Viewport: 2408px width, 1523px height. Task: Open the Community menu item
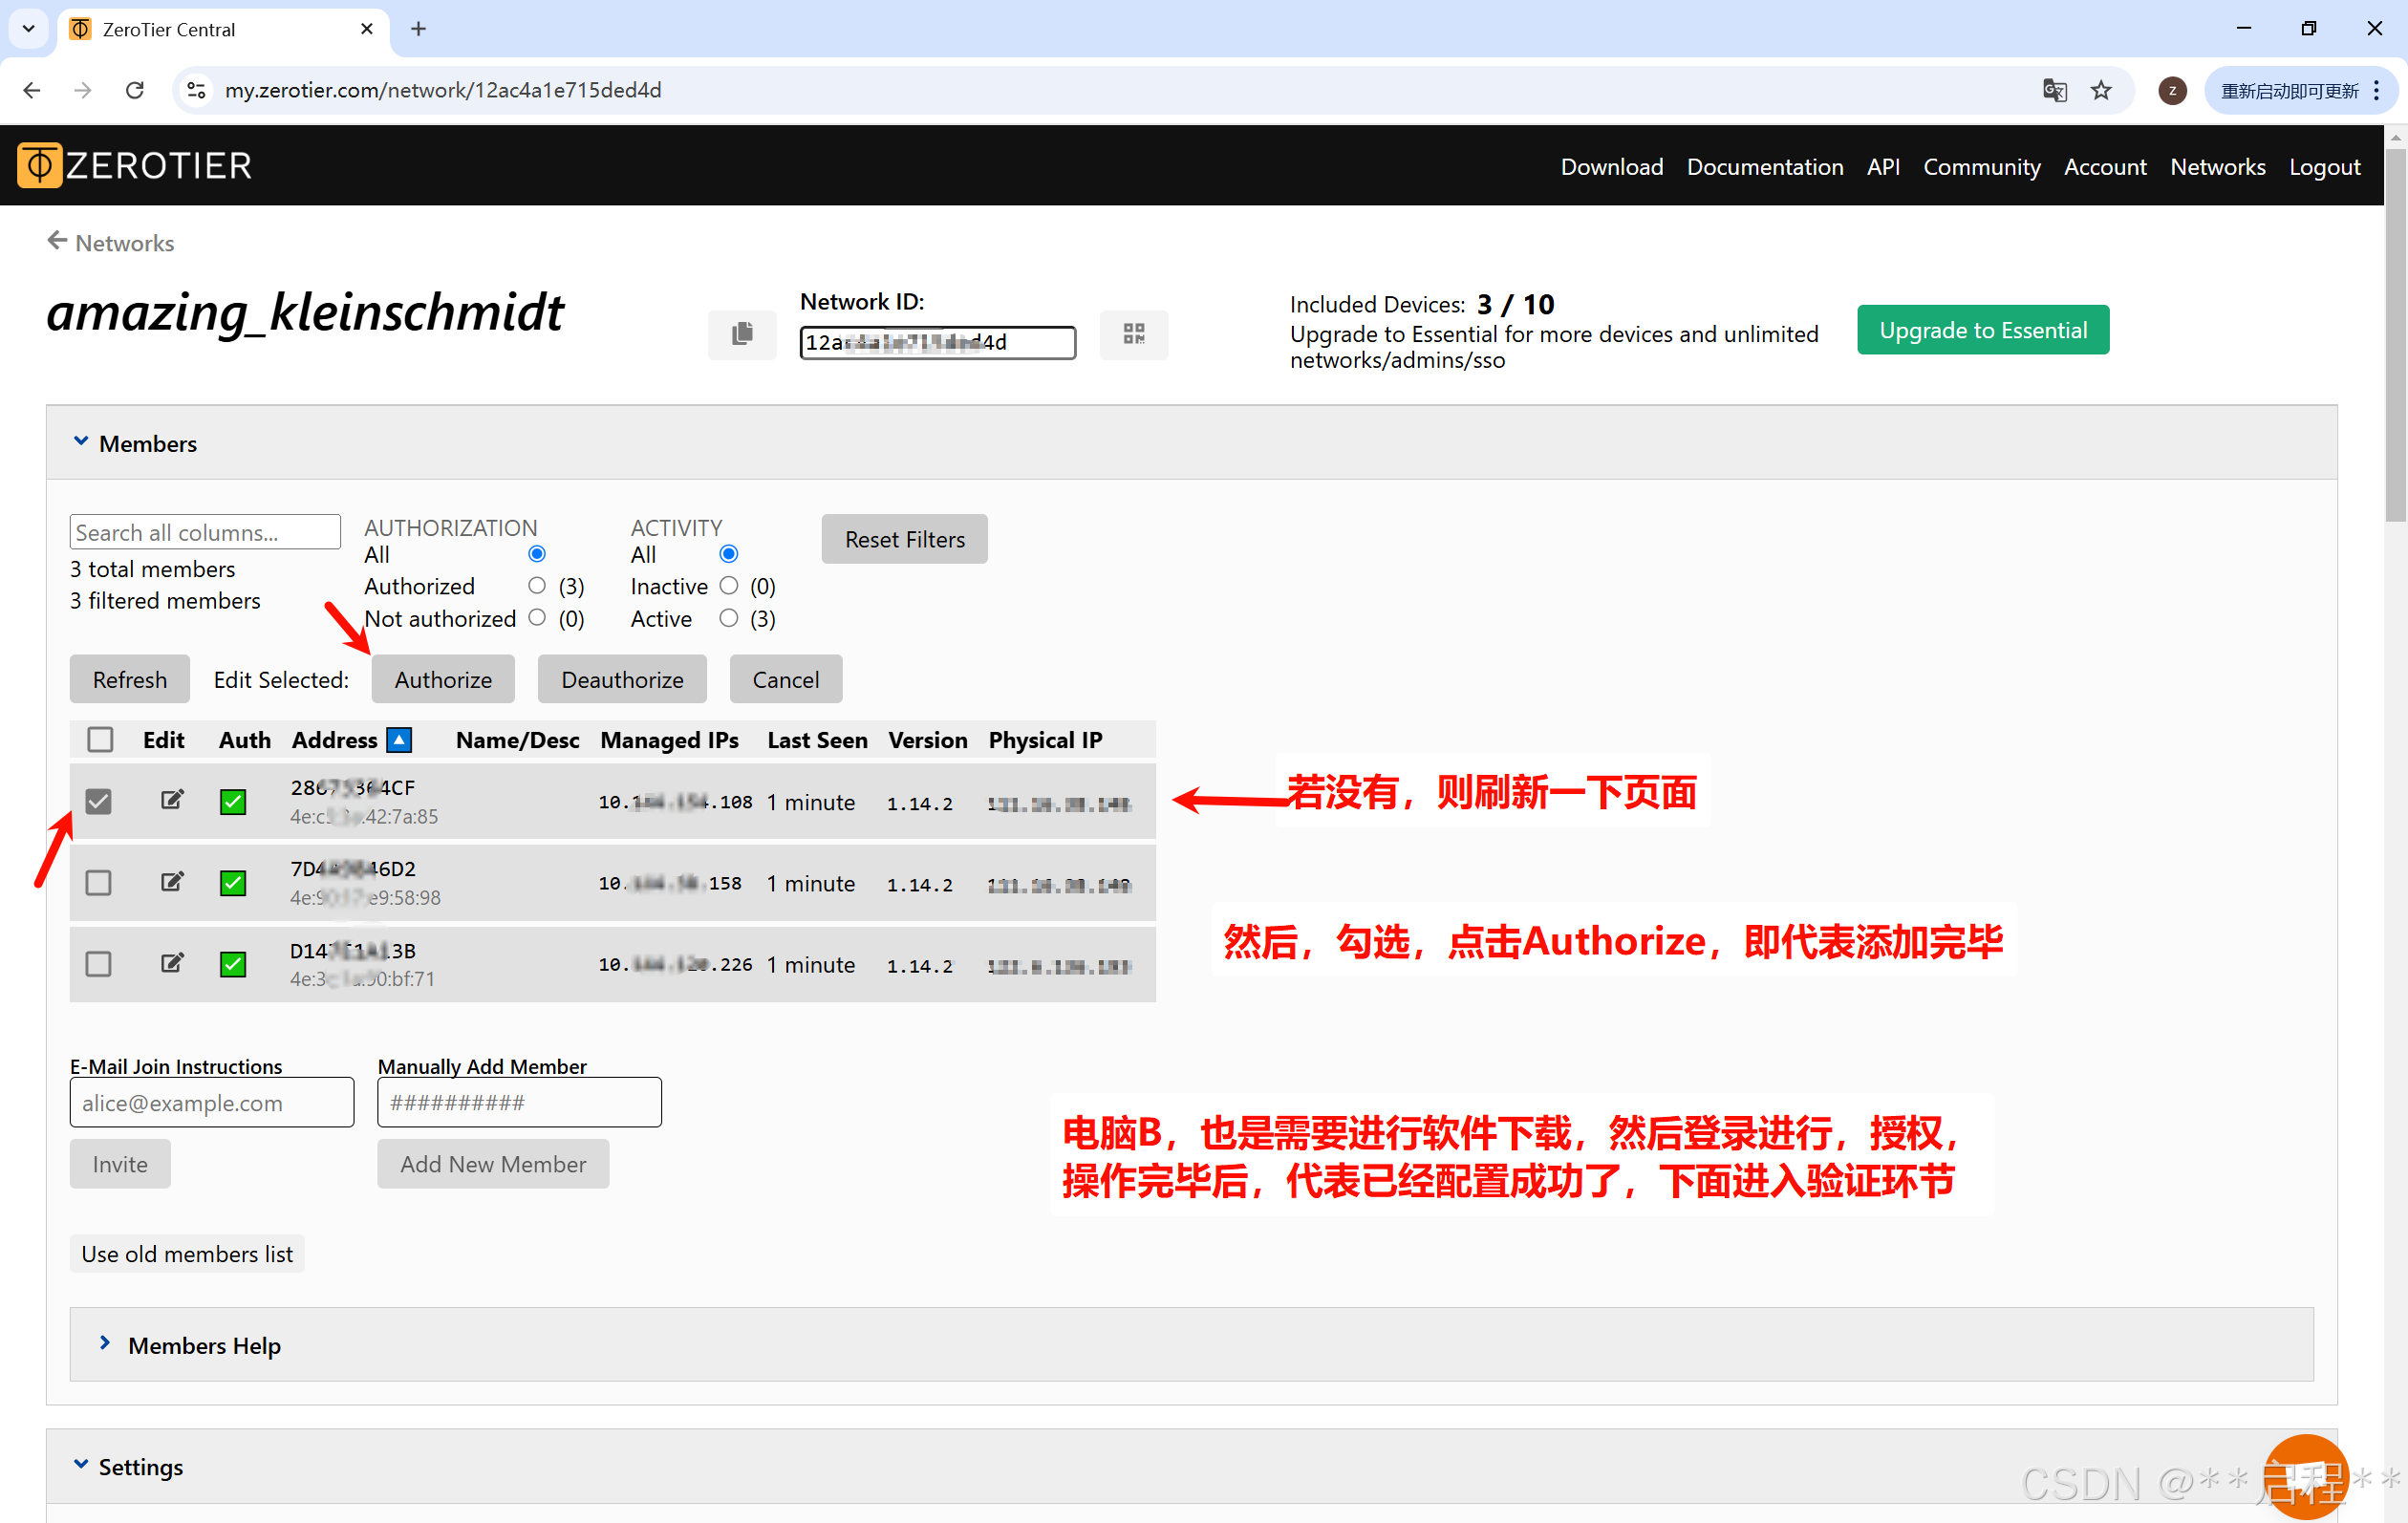click(1981, 167)
